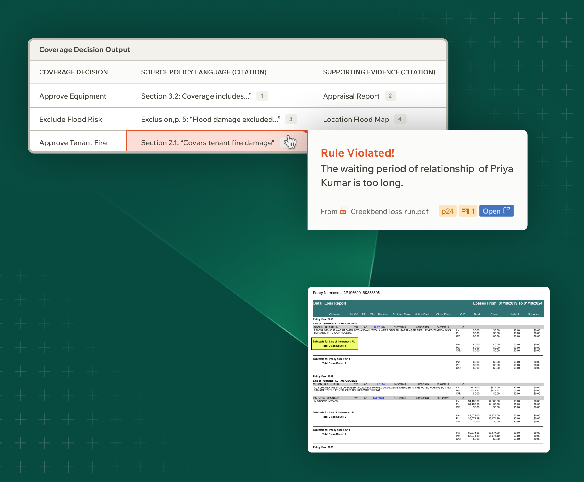The height and width of the screenshot is (482, 584).
Task: Click the highlighted Section 2.1 citation cell
Action: click(x=207, y=143)
